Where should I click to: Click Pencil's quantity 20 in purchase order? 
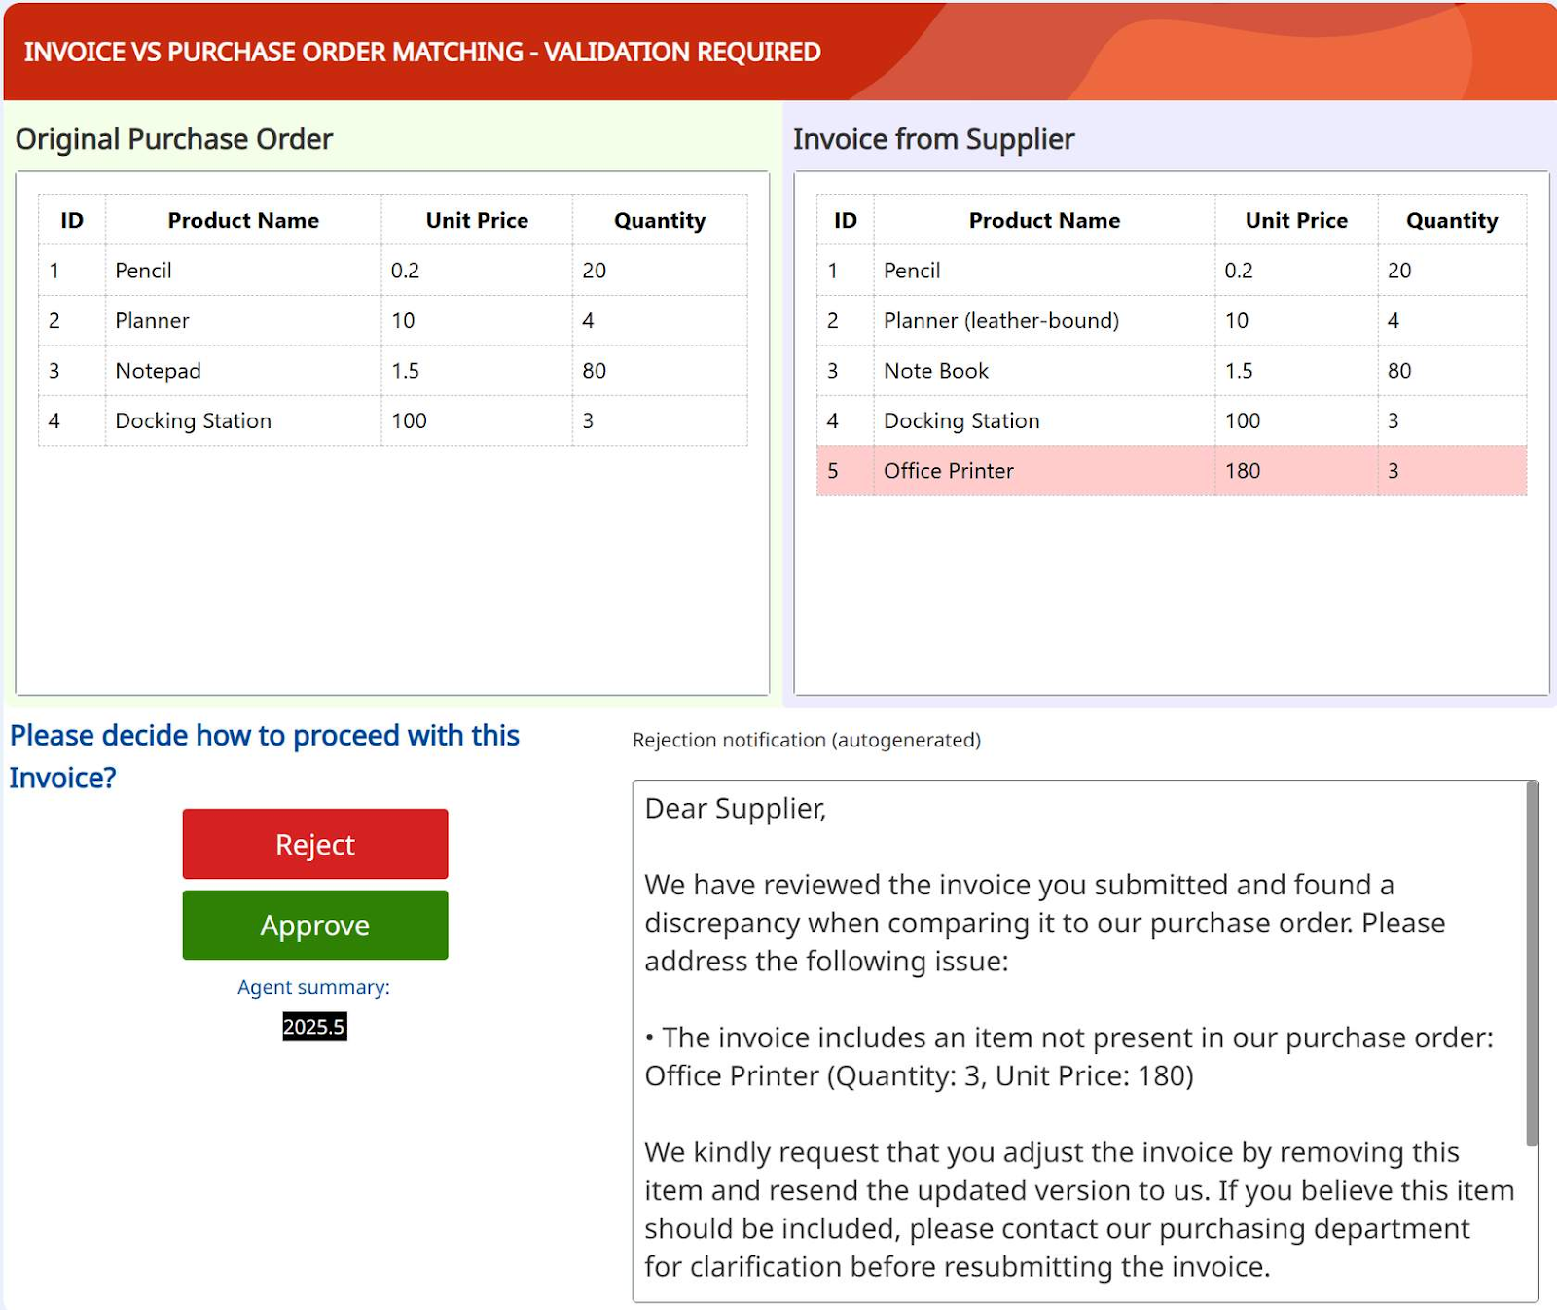[594, 271]
